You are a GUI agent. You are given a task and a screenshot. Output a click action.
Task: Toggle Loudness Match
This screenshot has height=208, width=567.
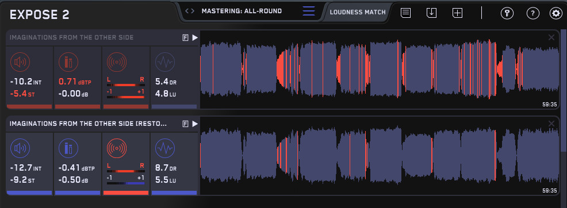click(358, 12)
